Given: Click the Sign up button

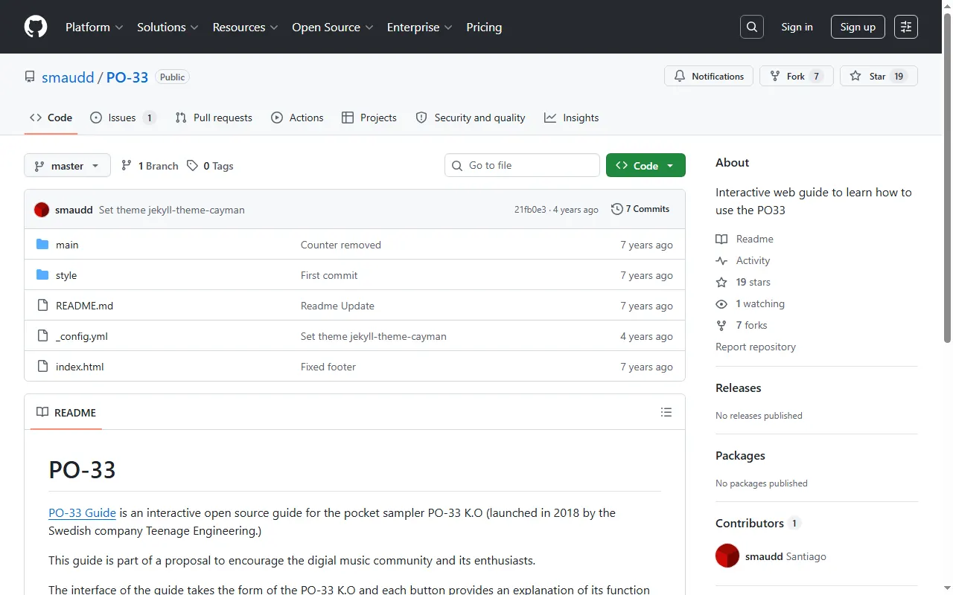Looking at the screenshot, I should pos(858,27).
